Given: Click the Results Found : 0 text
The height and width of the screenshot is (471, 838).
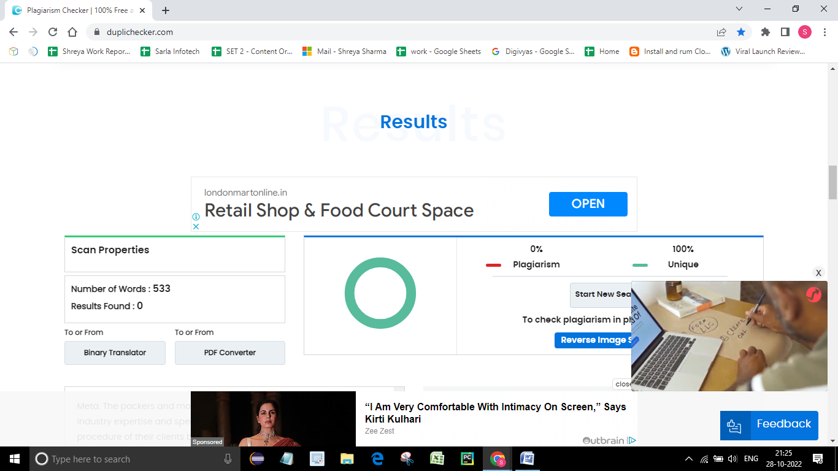Looking at the screenshot, I should click(x=107, y=306).
